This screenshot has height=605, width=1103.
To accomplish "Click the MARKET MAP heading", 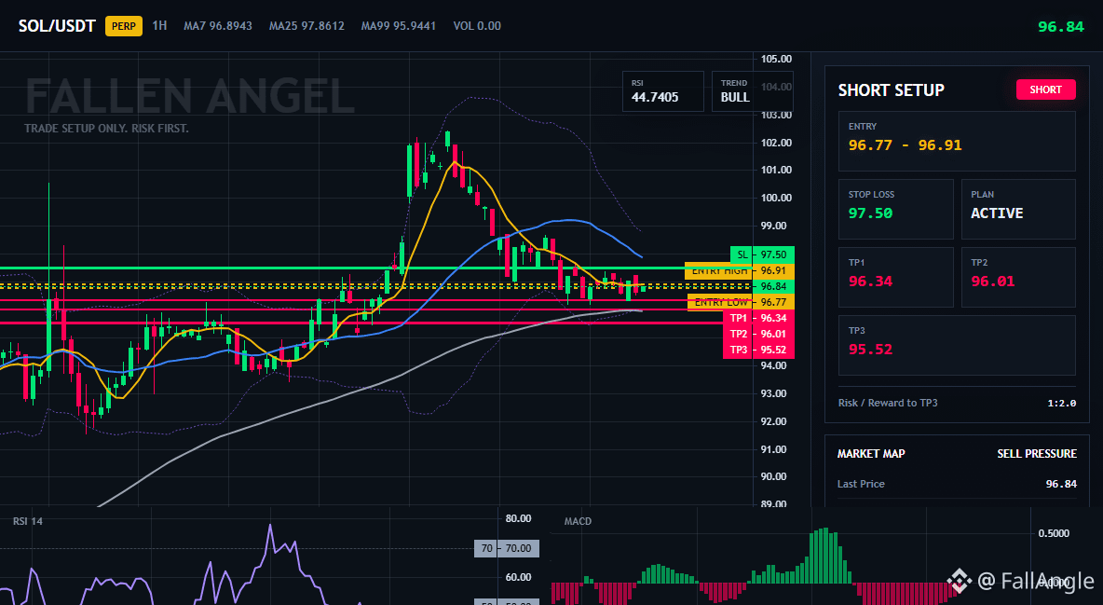I will click(x=871, y=454).
